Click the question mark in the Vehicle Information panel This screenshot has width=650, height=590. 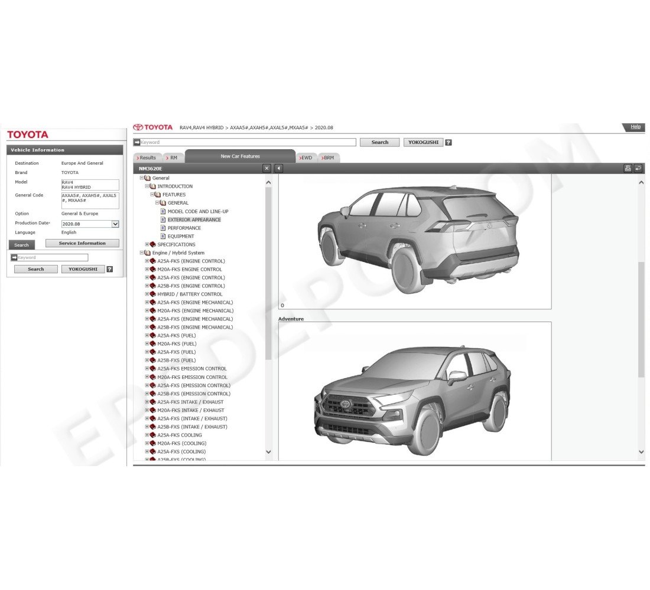click(x=109, y=269)
